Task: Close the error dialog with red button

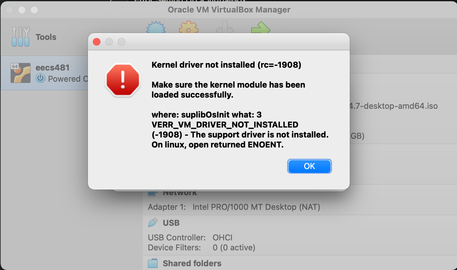Action: pyautogui.click(x=97, y=42)
